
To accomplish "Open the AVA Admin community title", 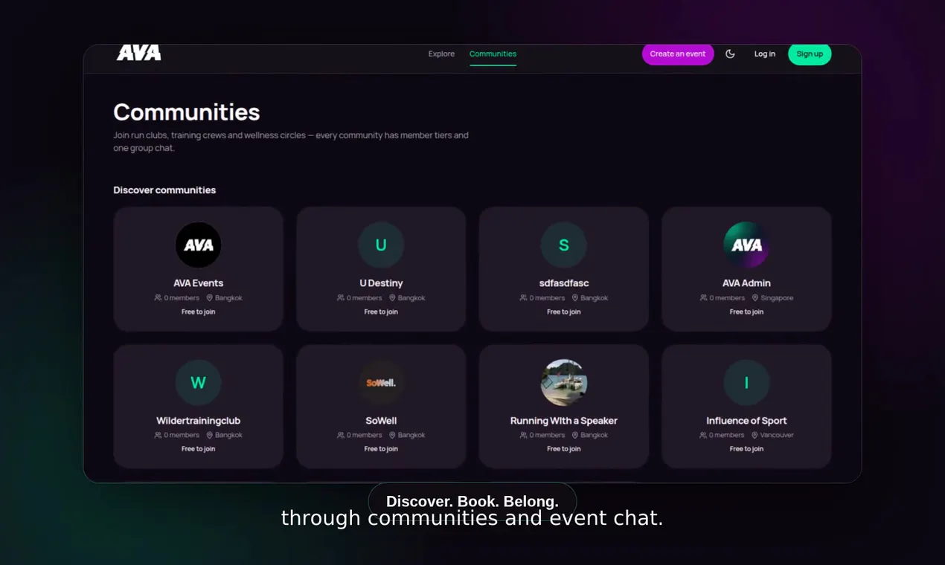I will point(746,283).
